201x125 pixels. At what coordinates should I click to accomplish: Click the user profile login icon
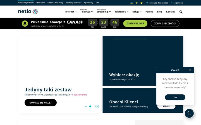171,3
